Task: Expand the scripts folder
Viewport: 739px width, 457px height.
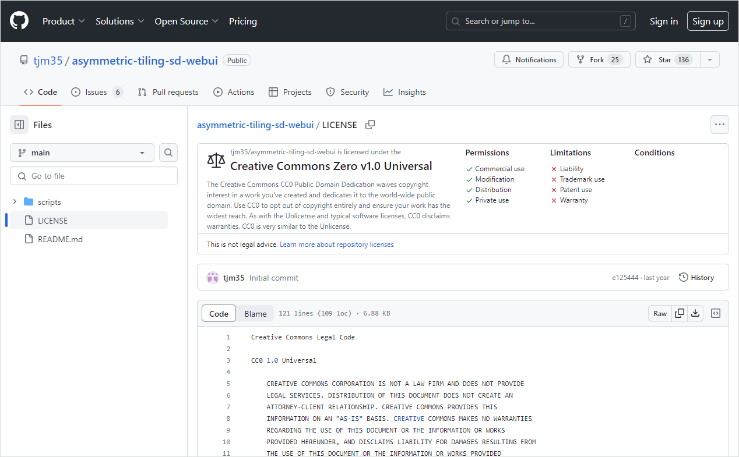Action: point(15,202)
